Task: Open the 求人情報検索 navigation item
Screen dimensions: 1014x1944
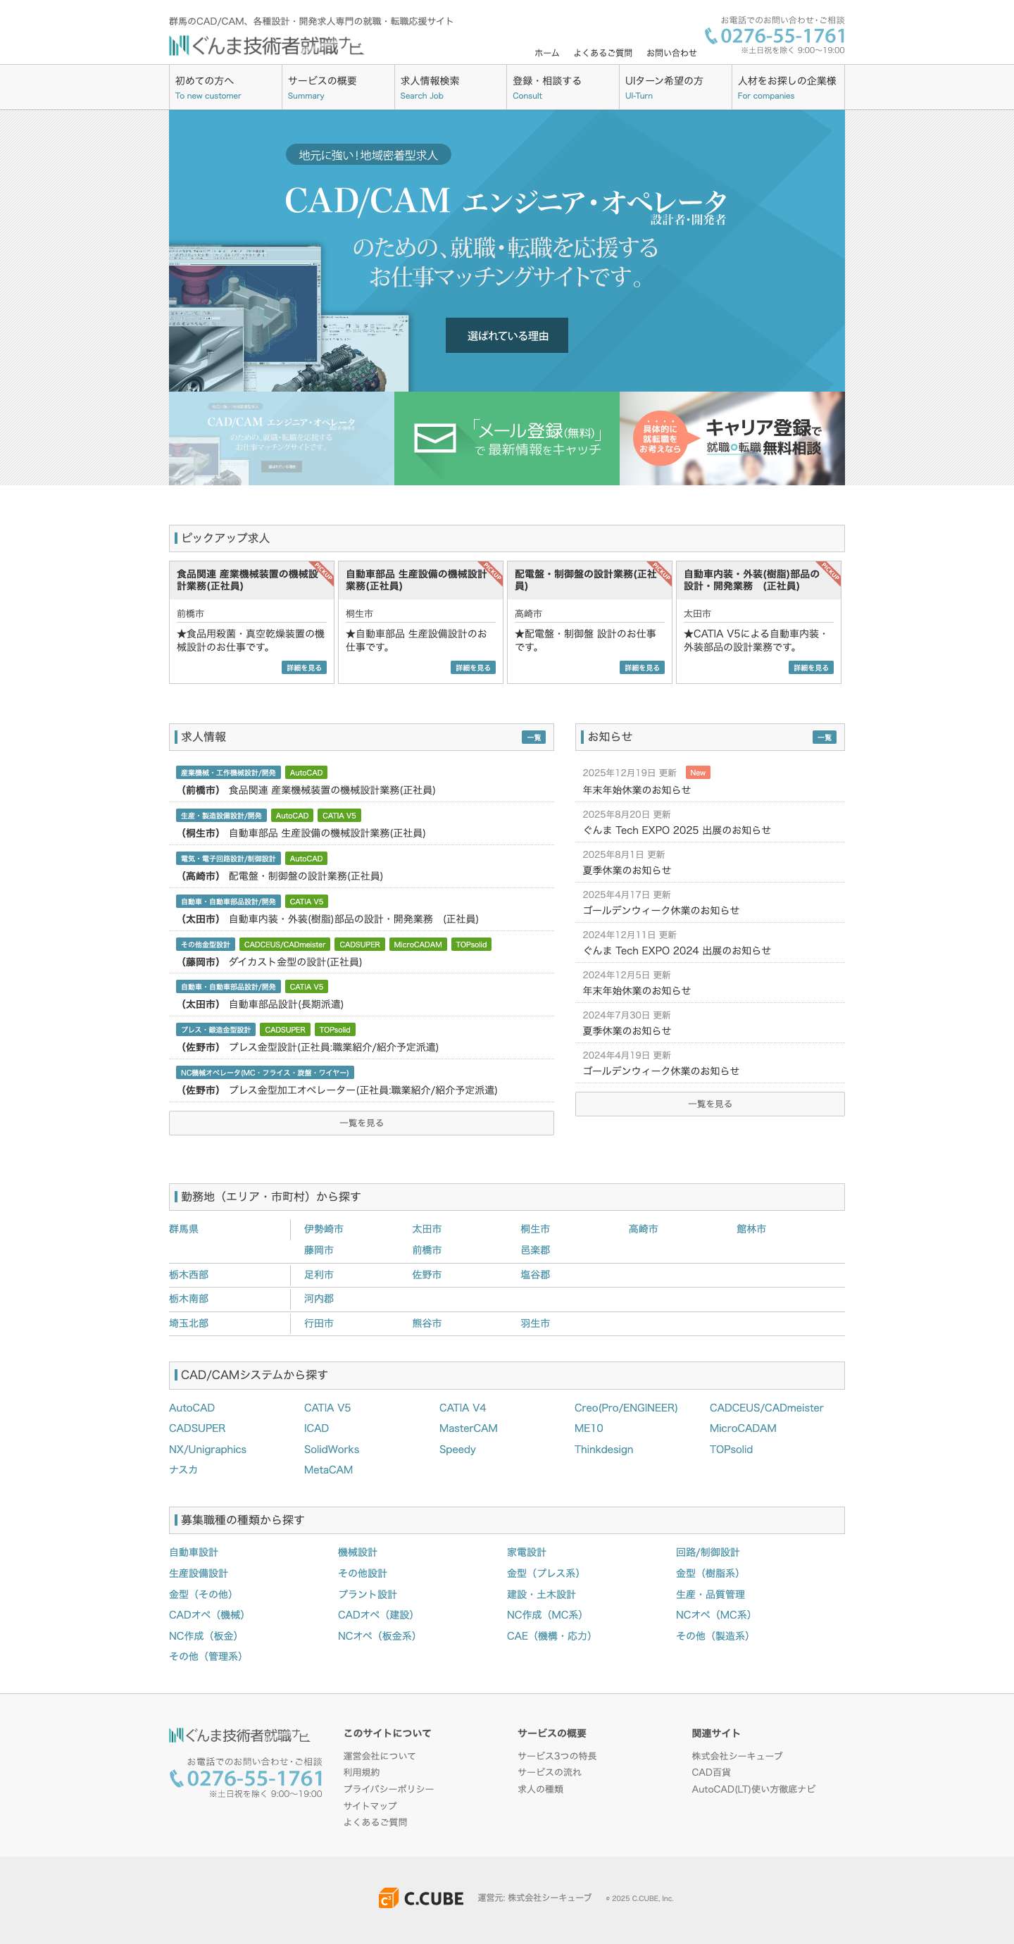Action: pos(451,87)
